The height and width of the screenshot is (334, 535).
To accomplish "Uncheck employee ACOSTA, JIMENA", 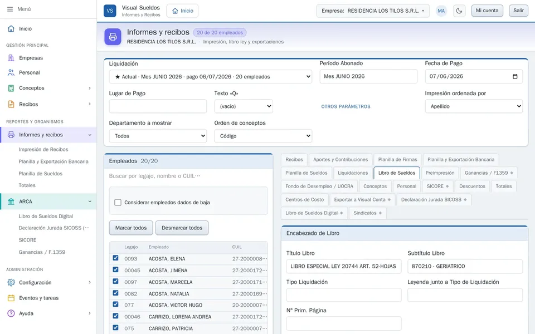I will (x=116, y=269).
